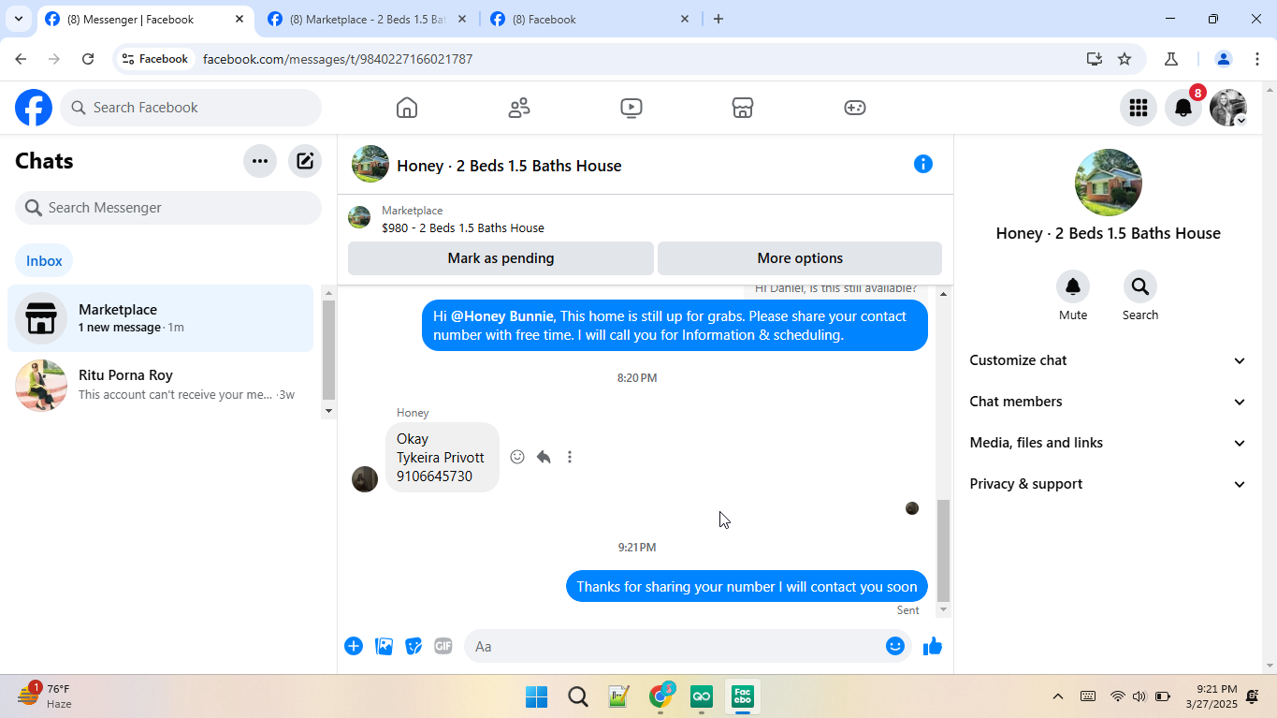Expand Customize chat section
Screen dimensions: 1277x718
[1109, 360]
